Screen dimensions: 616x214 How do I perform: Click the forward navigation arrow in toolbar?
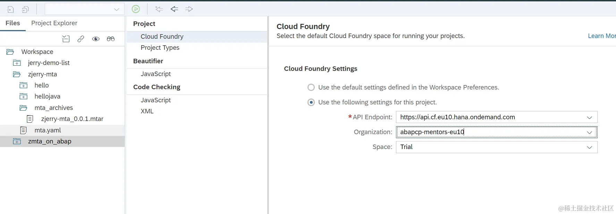pos(189,9)
